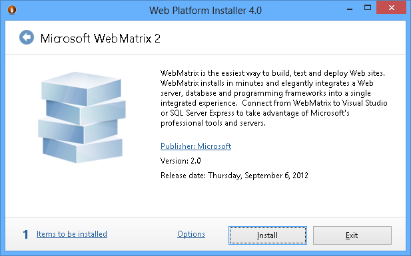Image resolution: width=411 pixels, height=256 pixels.
Task: Click the Web Platform Installer 4.0 window title
Action: click(x=205, y=11)
